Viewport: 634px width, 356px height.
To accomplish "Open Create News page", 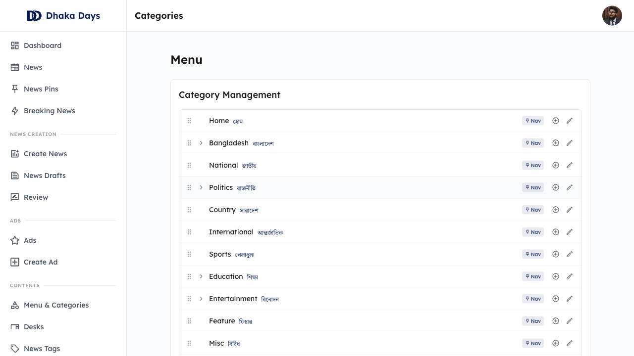I will [x=63, y=154].
